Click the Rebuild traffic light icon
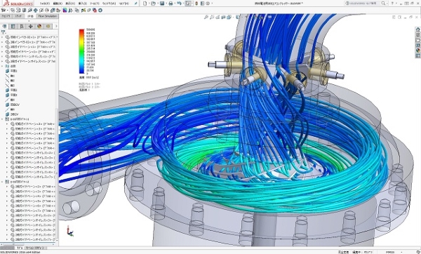 click(x=196, y=4)
